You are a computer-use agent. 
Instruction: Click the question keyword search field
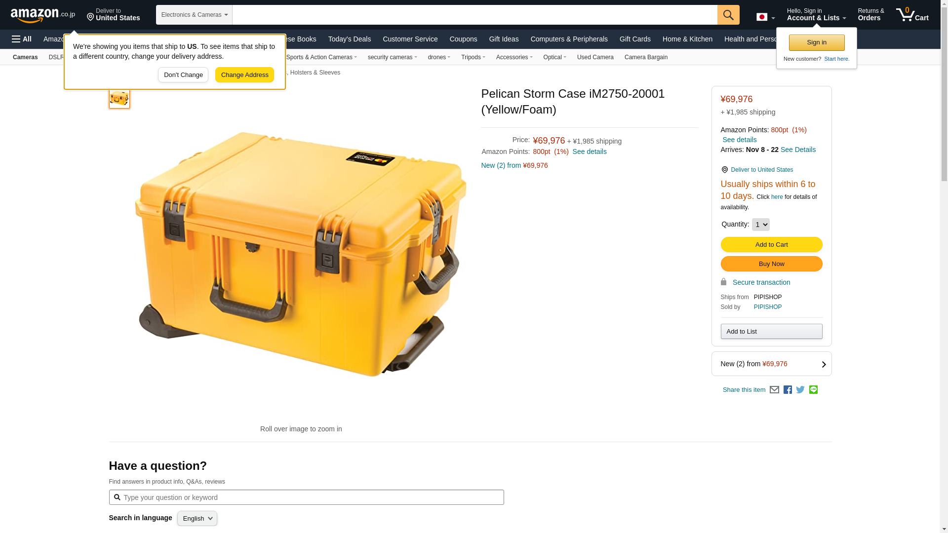[306, 497]
